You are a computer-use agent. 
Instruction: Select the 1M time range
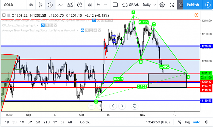pyautogui.click(x=22, y=122)
